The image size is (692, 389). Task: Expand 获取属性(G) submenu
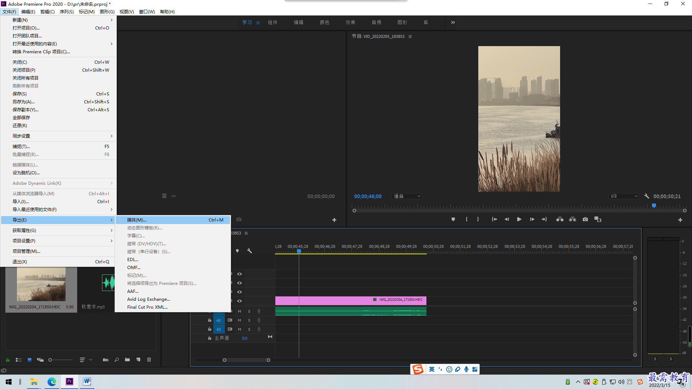point(58,231)
